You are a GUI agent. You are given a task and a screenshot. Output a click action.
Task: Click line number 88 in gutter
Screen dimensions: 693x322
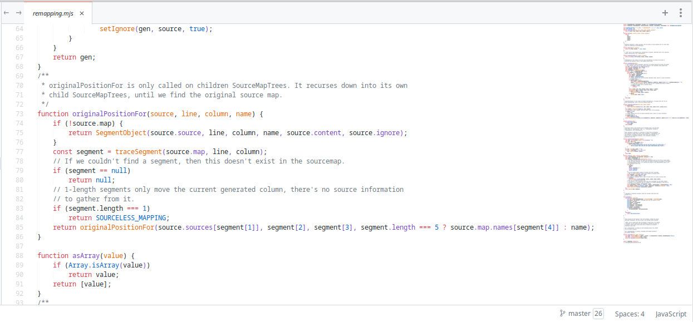click(x=19, y=255)
